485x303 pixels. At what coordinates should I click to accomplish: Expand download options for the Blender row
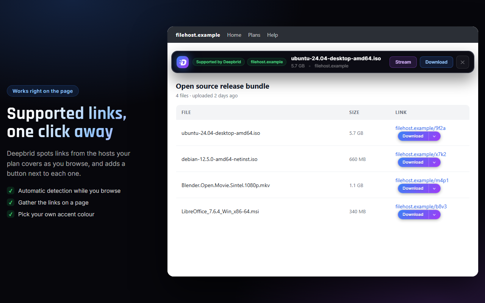tap(435, 188)
